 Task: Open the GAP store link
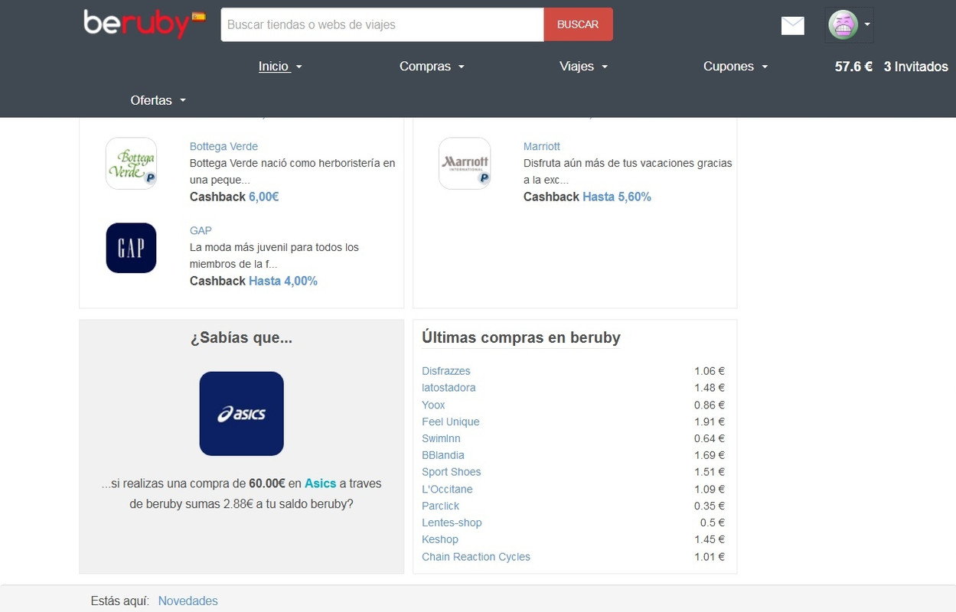[x=201, y=230]
